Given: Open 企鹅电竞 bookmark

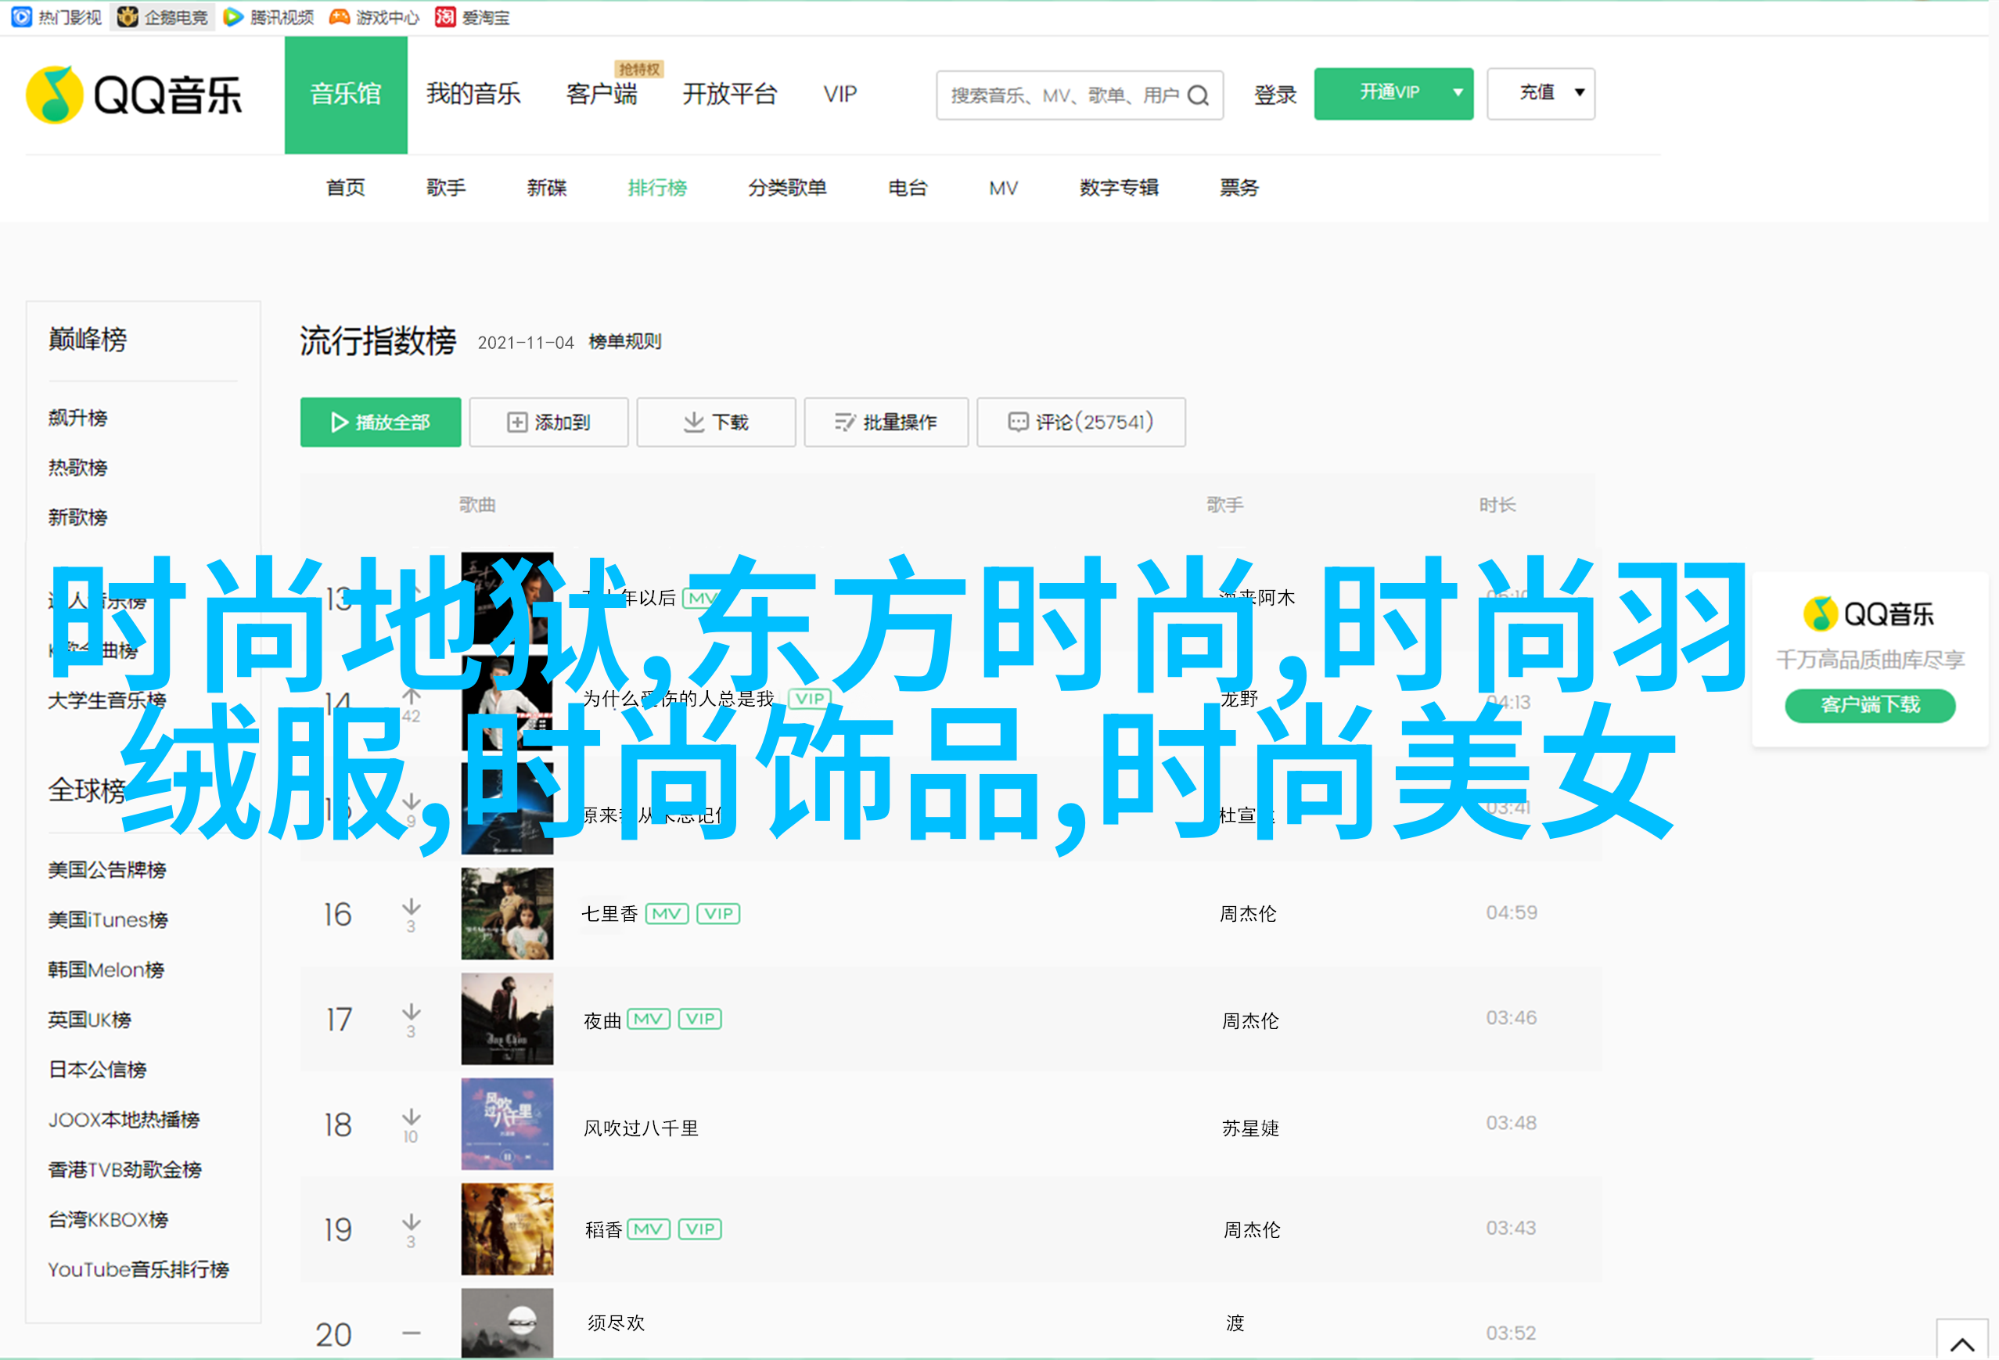Looking at the screenshot, I should tap(163, 17).
